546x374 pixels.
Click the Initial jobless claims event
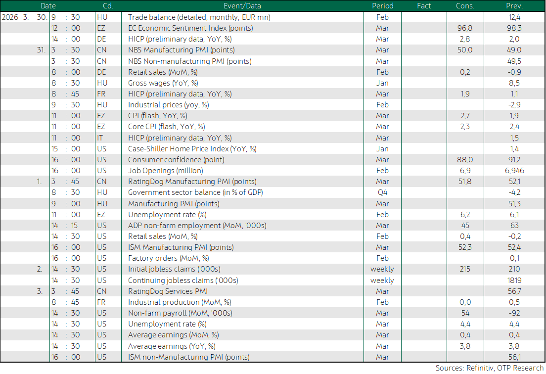(x=174, y=269)
